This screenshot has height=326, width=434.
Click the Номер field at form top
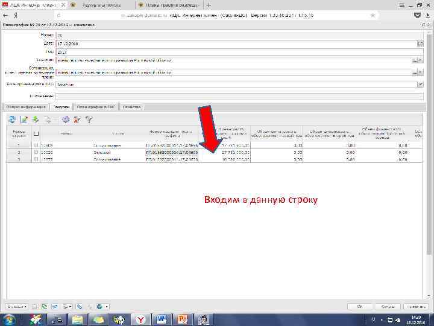point(239,35)
